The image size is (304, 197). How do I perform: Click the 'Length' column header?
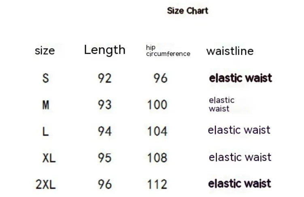(x=104, y=50)
